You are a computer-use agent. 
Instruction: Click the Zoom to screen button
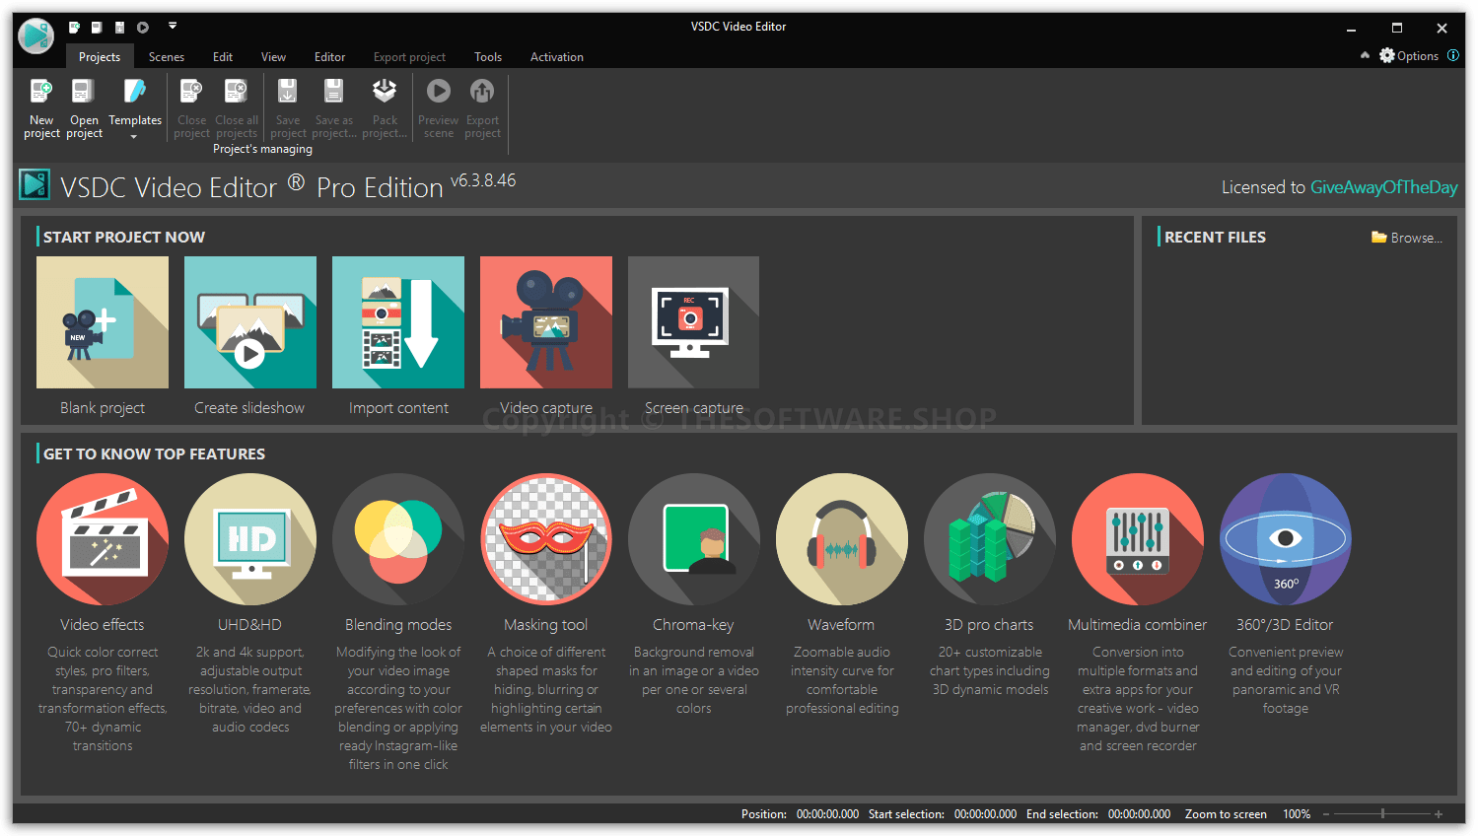click(x=1226, y=814)
